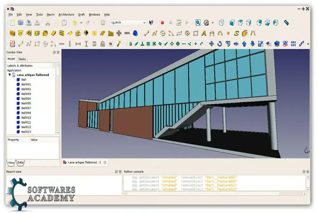Screen dimensions: 318x213
Task: Open the draw style dropdown arrow
Action: pyautogui.click(x=212, y=23)
